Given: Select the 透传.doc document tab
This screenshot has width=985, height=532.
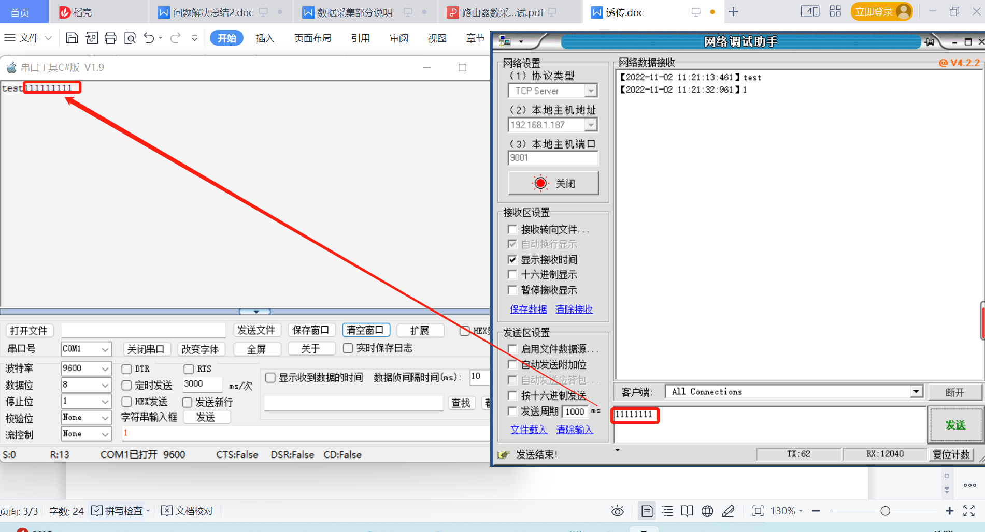Looking at the screenshot, I should coord(623,12).
